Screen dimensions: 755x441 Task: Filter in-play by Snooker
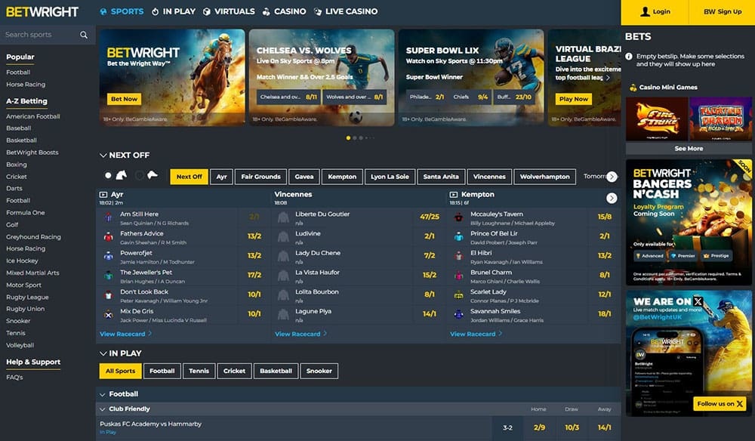(x=319, y=372)
